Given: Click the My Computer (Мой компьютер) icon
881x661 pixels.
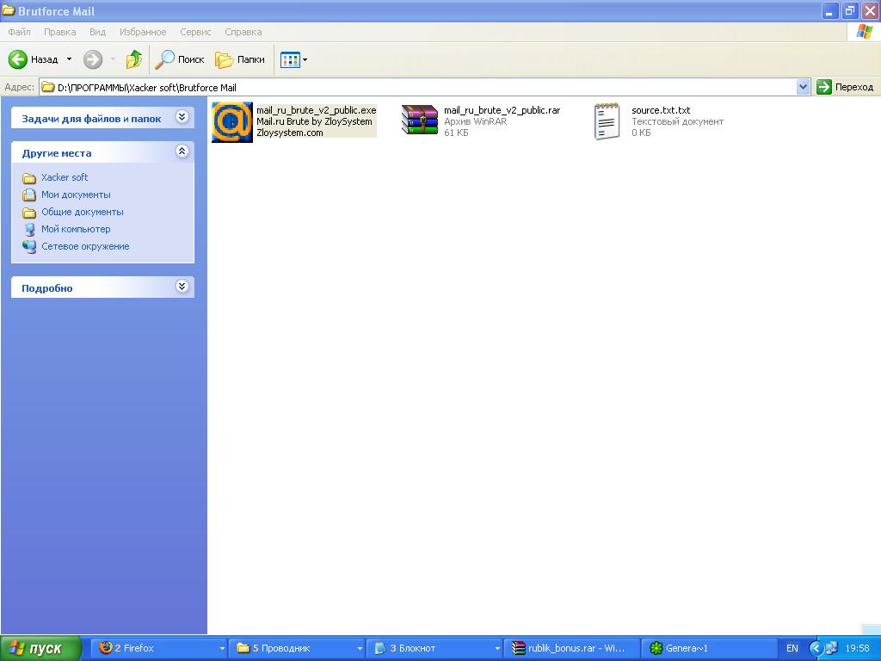Looking at the screenshot, I should 29,229.
